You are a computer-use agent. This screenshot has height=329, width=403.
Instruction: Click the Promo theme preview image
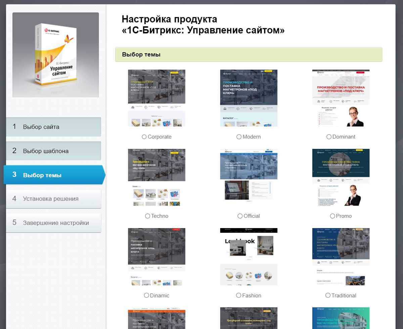(341, 177)
